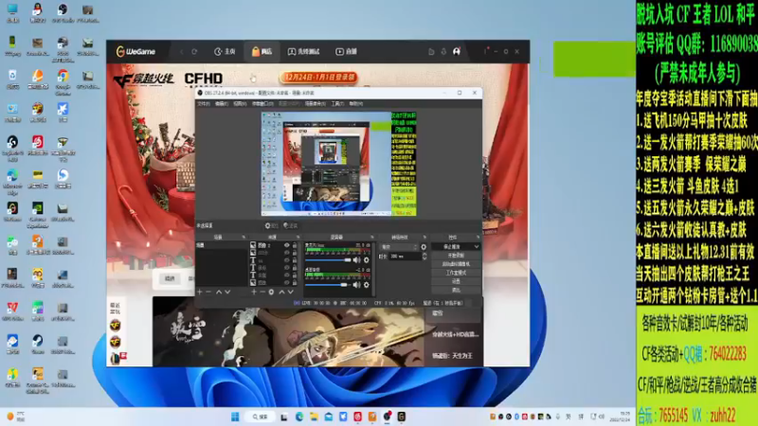Adjust the 桌面音频 volume slider
Screen dimensions: 758x426
tap(326, 285)
